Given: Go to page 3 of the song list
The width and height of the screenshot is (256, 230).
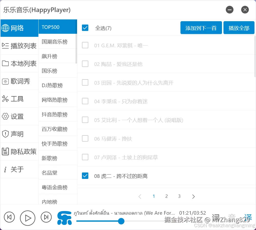Looking at the screenshot, I should point(179,196).
